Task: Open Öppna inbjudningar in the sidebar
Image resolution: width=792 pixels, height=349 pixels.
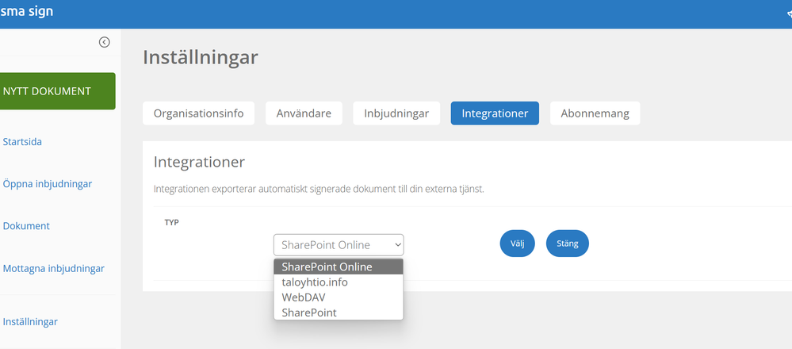Action: coord(48,184)
